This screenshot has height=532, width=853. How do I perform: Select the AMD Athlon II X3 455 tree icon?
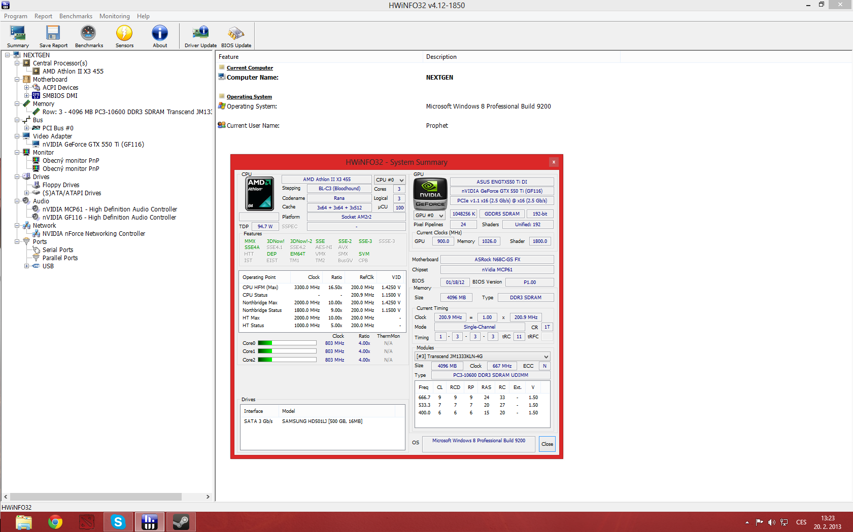(37, 71)
